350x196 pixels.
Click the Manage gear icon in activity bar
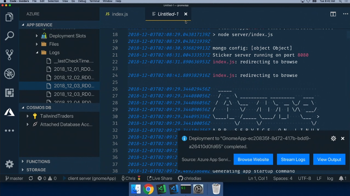(x=9, y=164)
